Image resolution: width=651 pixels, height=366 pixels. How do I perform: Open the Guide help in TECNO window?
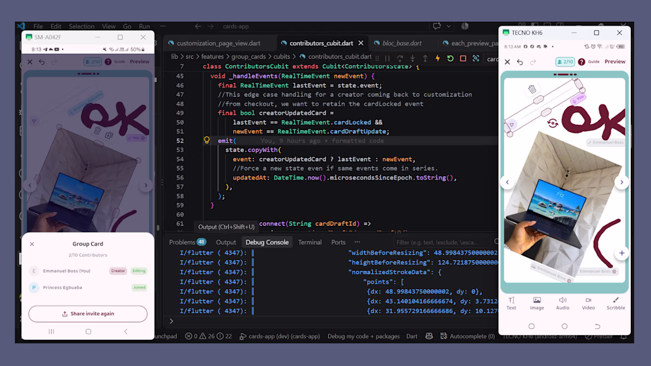pyautogui.click(x=589, y=62)
